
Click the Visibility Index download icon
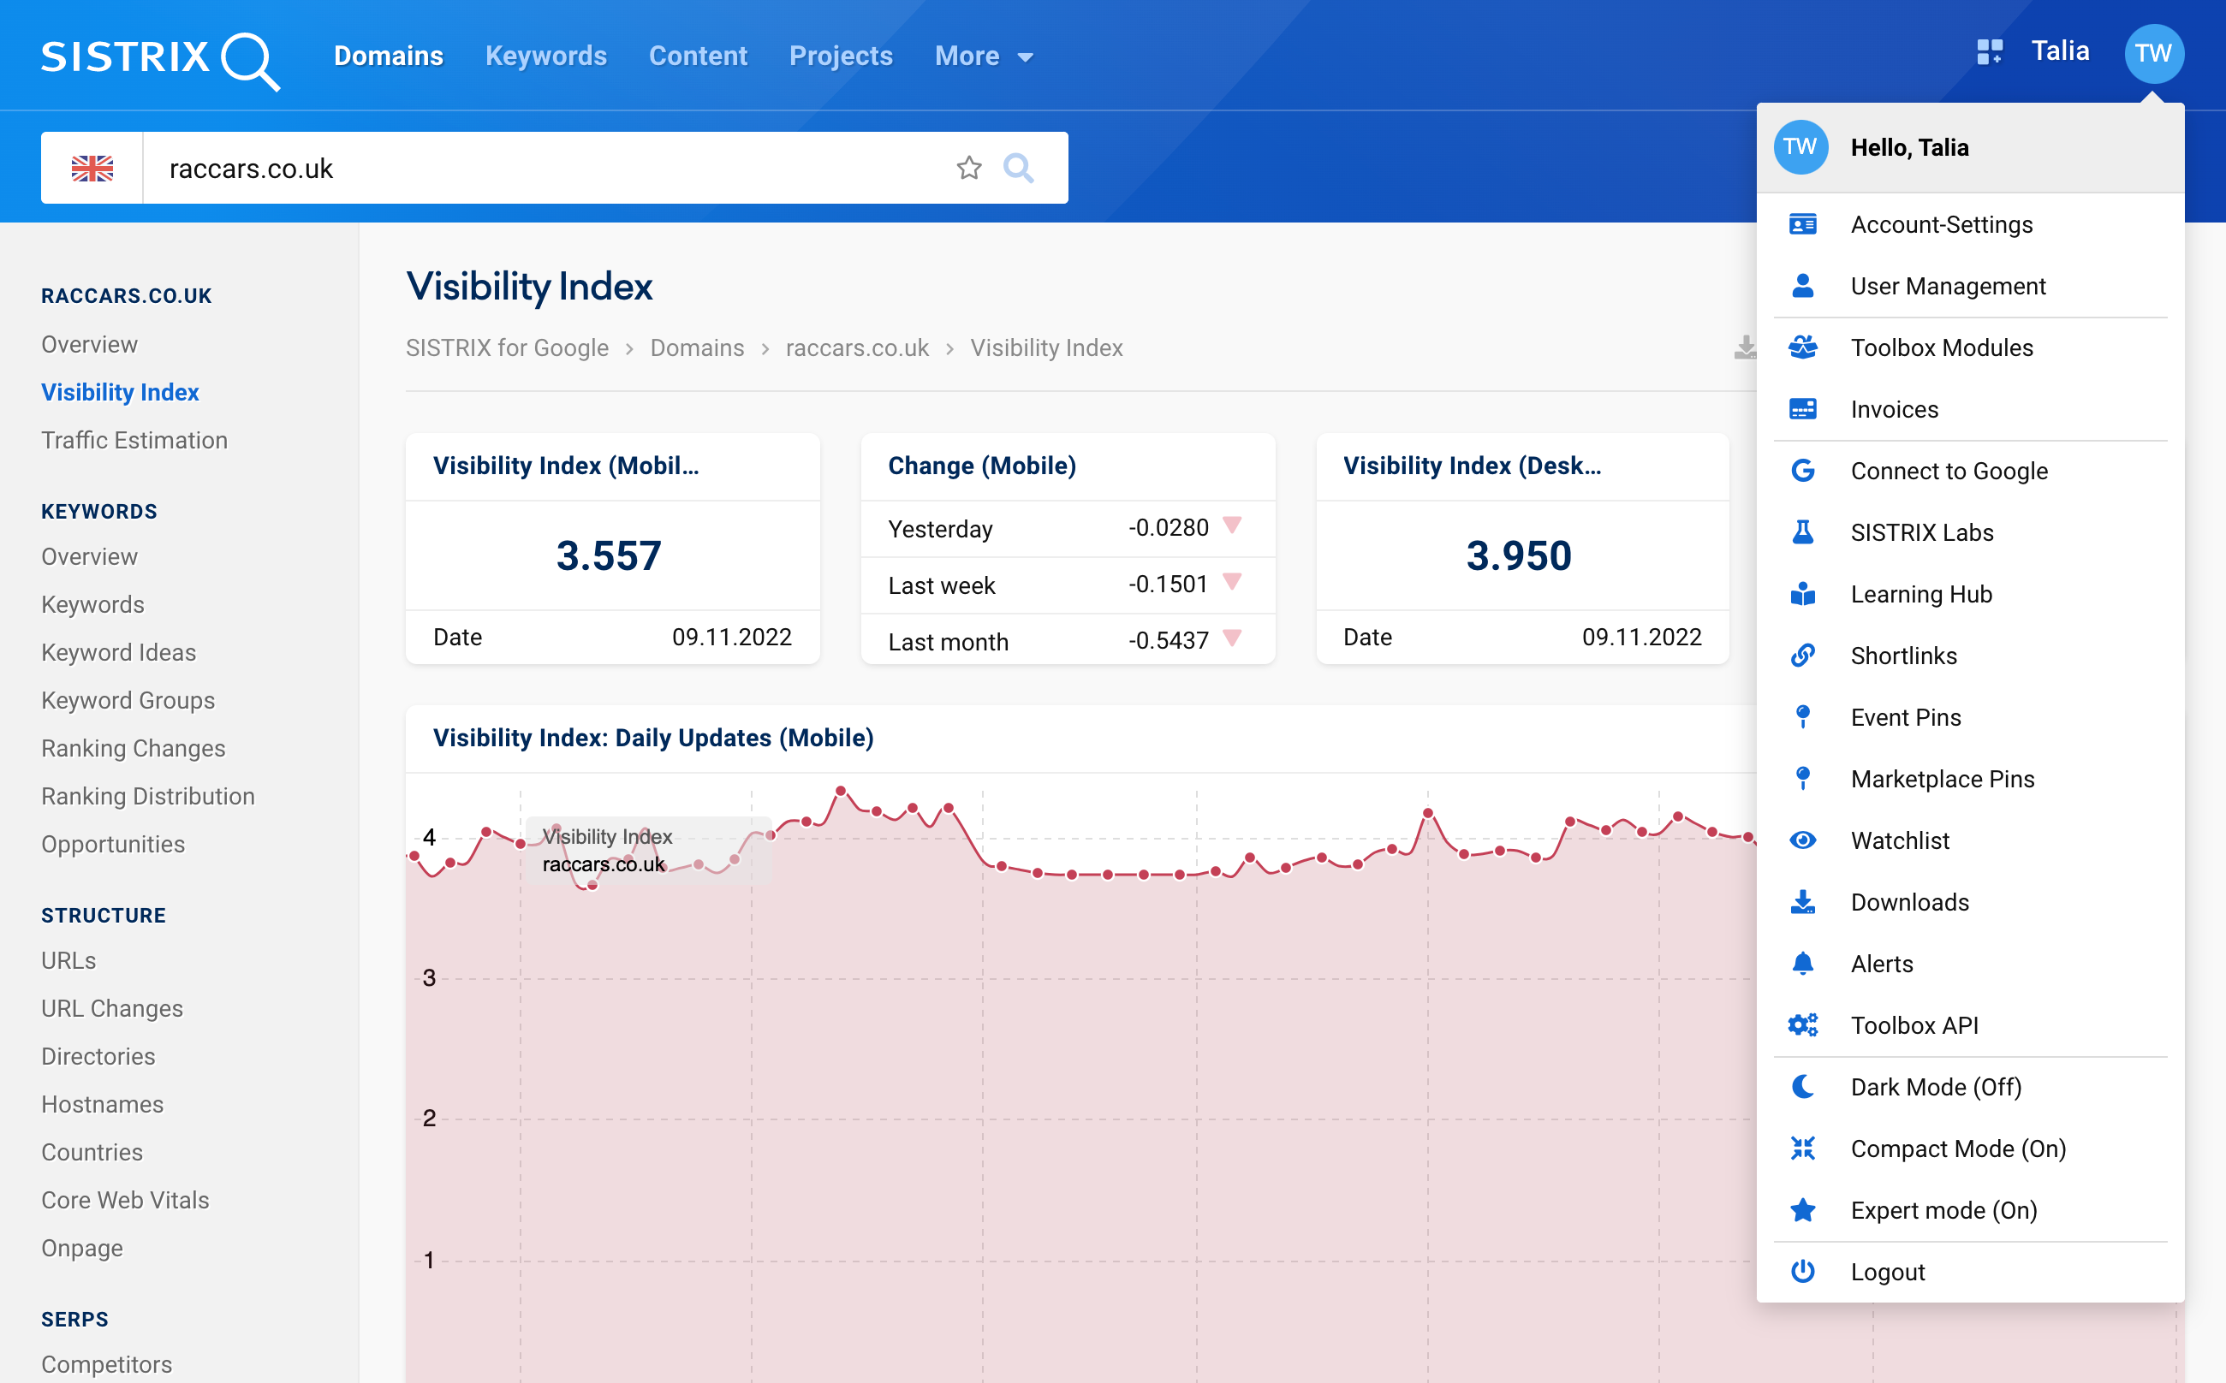pyautogui.click(x=1748, y=347)
